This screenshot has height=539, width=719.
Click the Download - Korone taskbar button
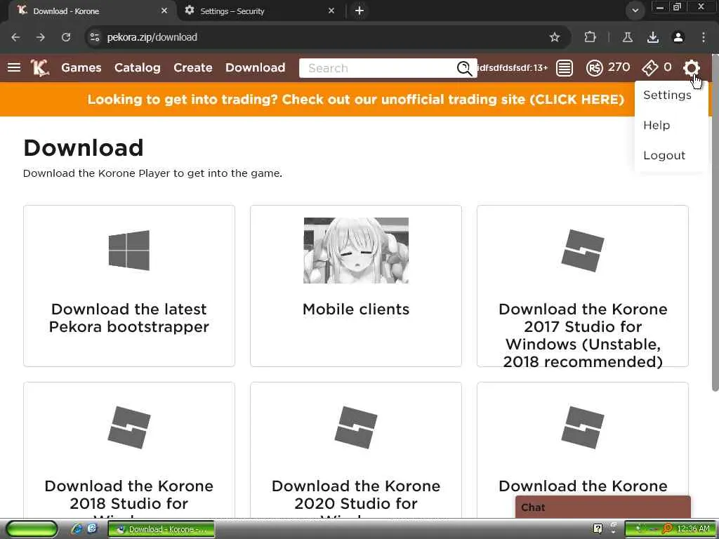[x=161, y=529]
